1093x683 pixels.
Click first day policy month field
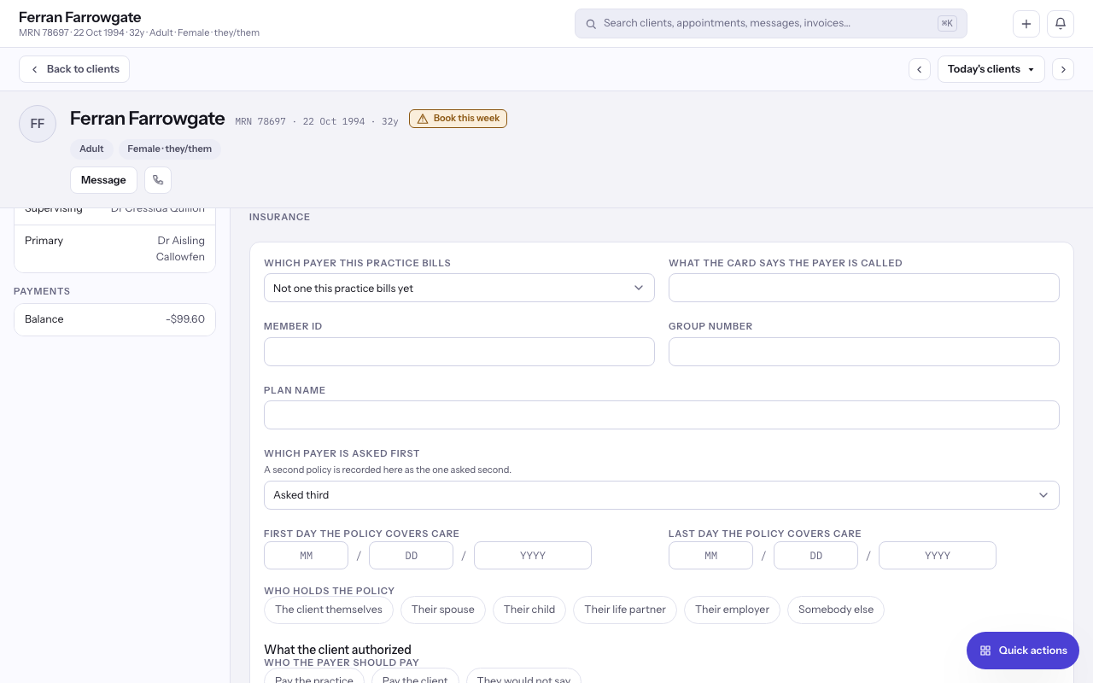click(x=306, y=555)
